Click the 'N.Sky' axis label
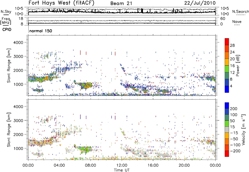 click(x=6, y=11)
